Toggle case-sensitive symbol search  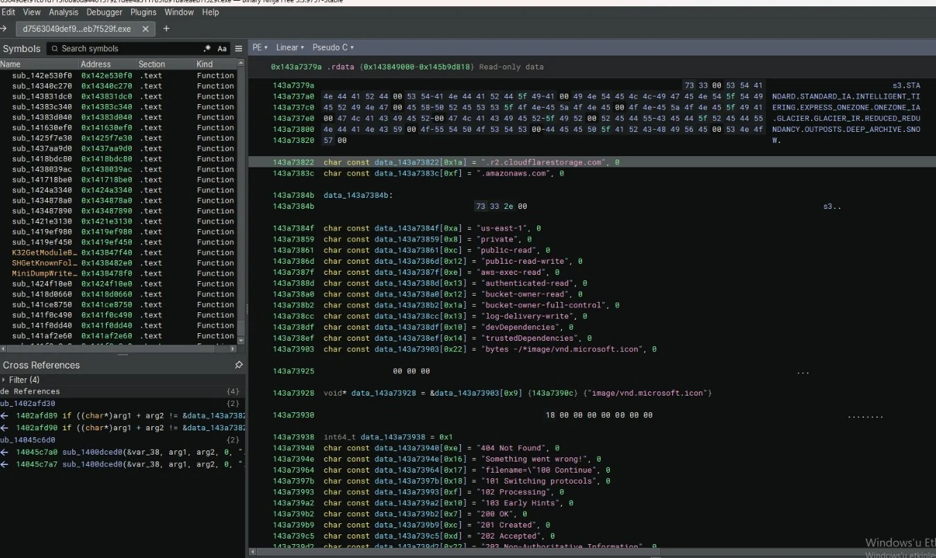click(222, 49)
